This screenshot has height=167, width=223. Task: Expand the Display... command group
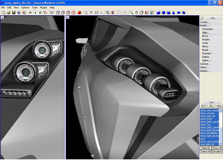pyautogui.click(x=205, y=71)
